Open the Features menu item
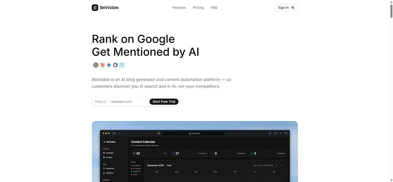 click(179, 7)
